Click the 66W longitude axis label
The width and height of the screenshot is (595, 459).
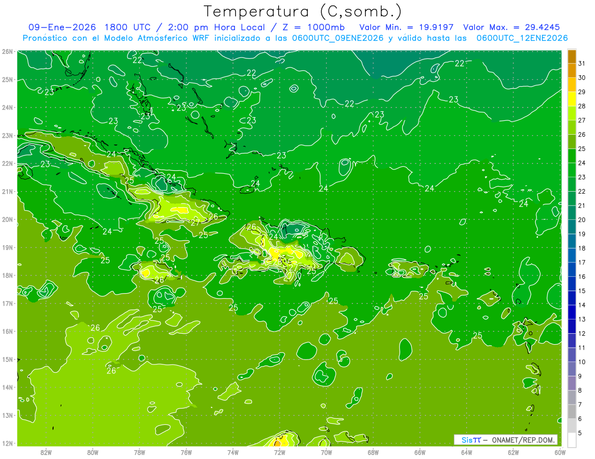tap(420, 452)
